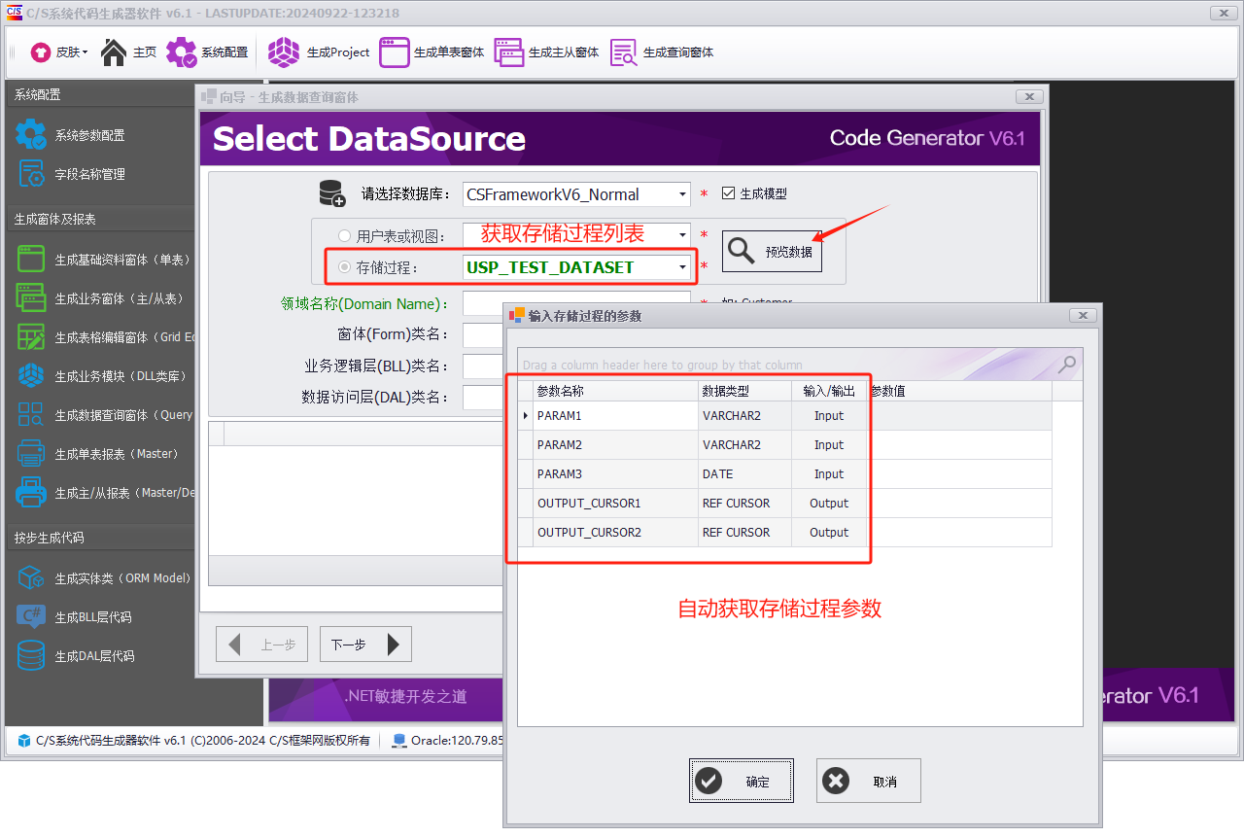1244x837 pixels.
Task: Select 生成表格编辑窗体 sidebar icon
Action: point(31,337)
